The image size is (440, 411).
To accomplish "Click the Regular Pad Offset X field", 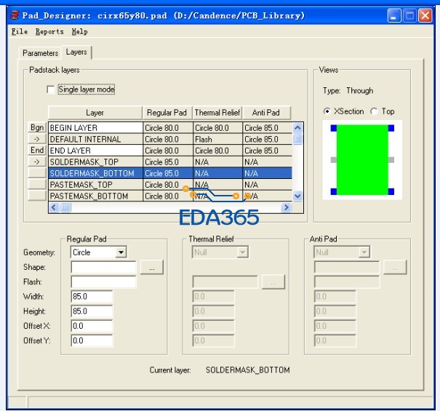I will pos(92,326).
